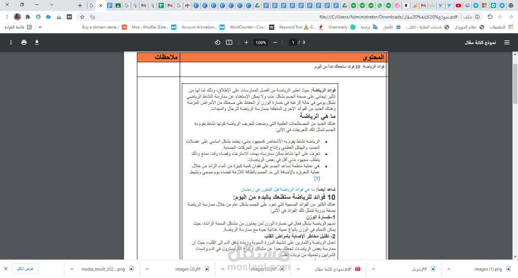This screenshot has width=518, height=278.
Task: Click the ما هي الرياضة heading
Action: [x=318, y=116]
